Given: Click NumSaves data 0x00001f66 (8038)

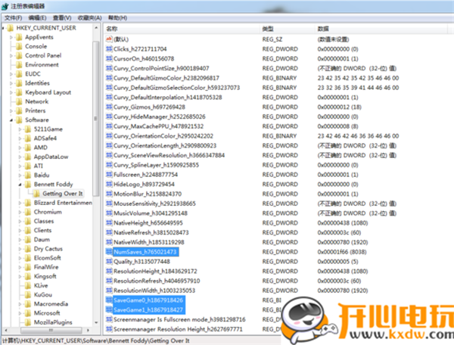Looking at the screenshot, I should [x=342, y=252].
